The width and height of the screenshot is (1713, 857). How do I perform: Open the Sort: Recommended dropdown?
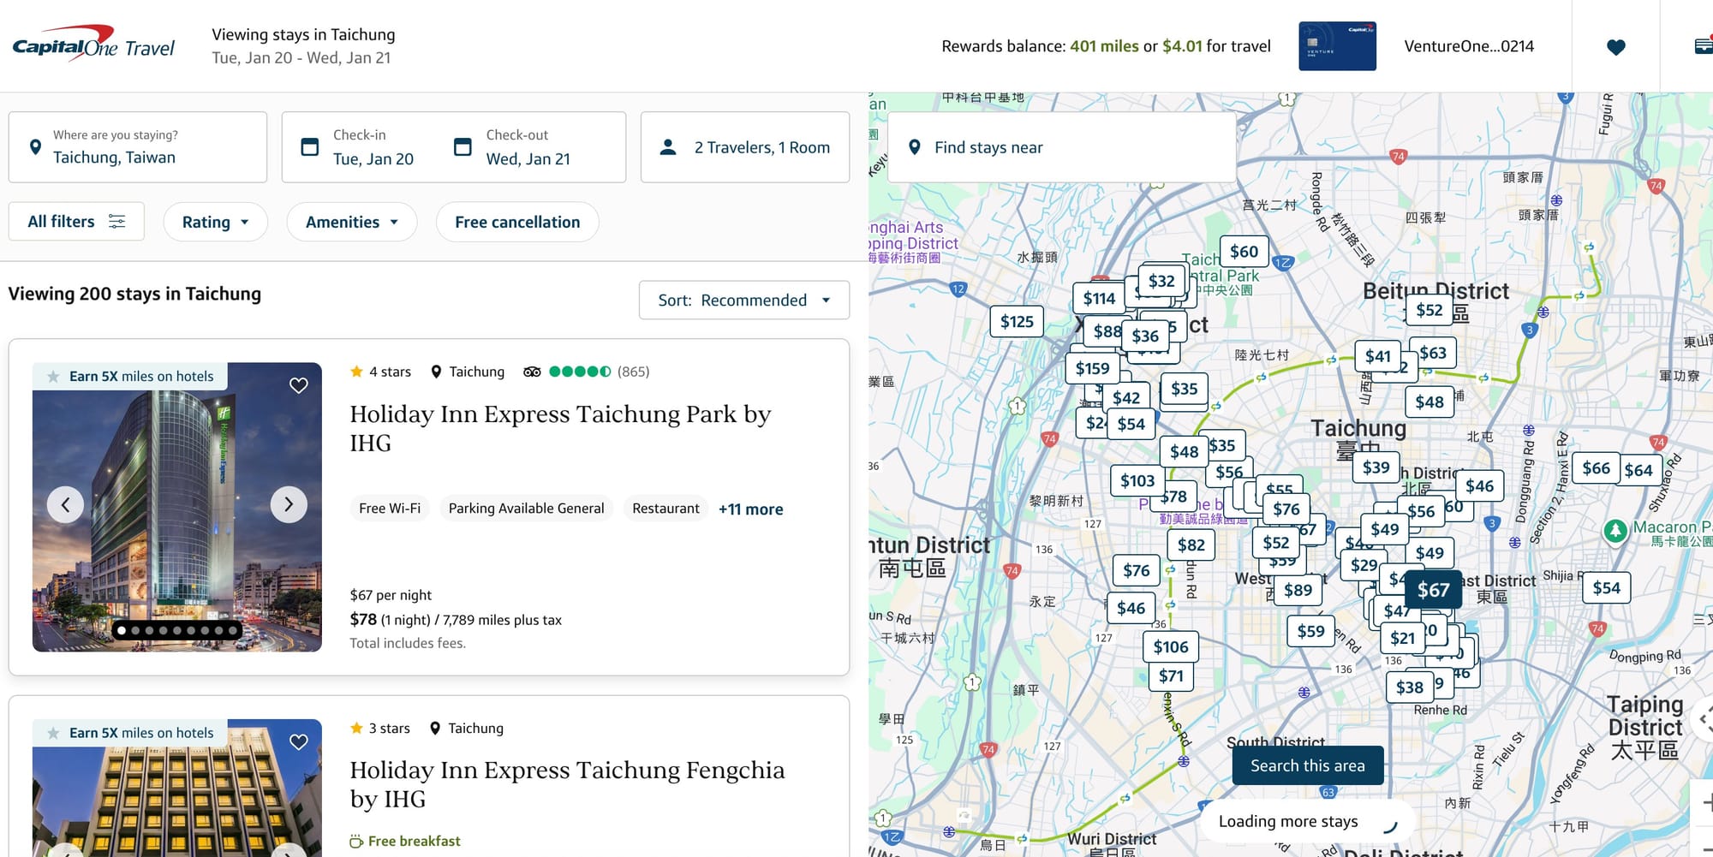[743, 301]
